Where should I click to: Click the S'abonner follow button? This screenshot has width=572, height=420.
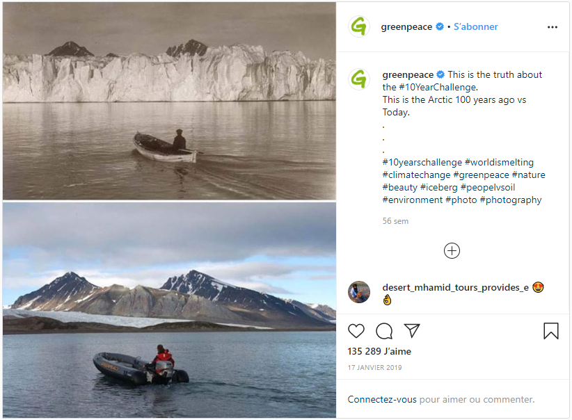point(476,27)
